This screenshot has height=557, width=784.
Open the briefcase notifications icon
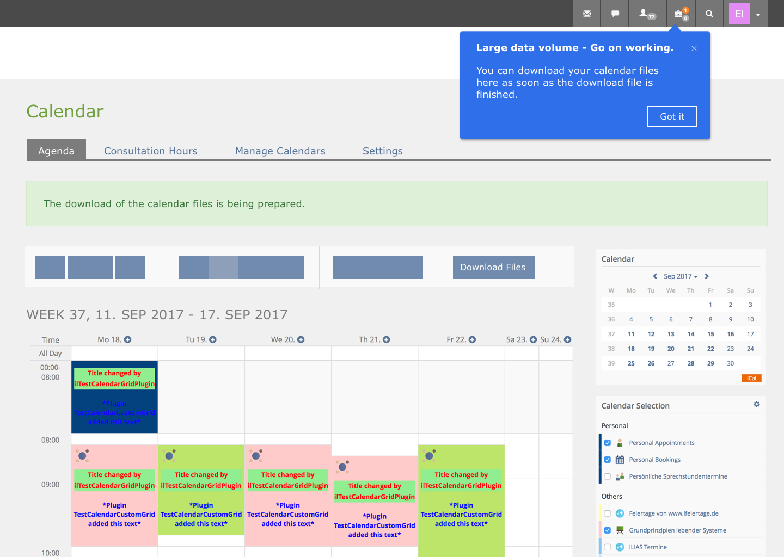[x=681, y=14]
